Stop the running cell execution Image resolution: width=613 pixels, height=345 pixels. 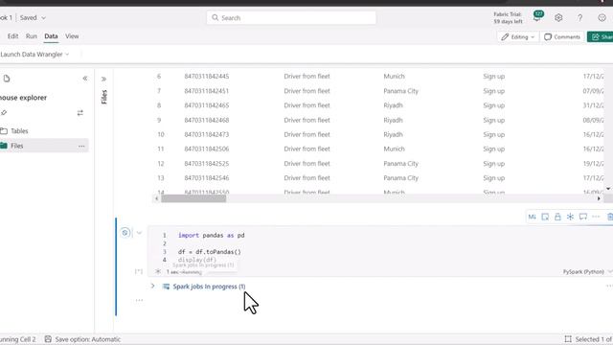[x=125, y=233]
